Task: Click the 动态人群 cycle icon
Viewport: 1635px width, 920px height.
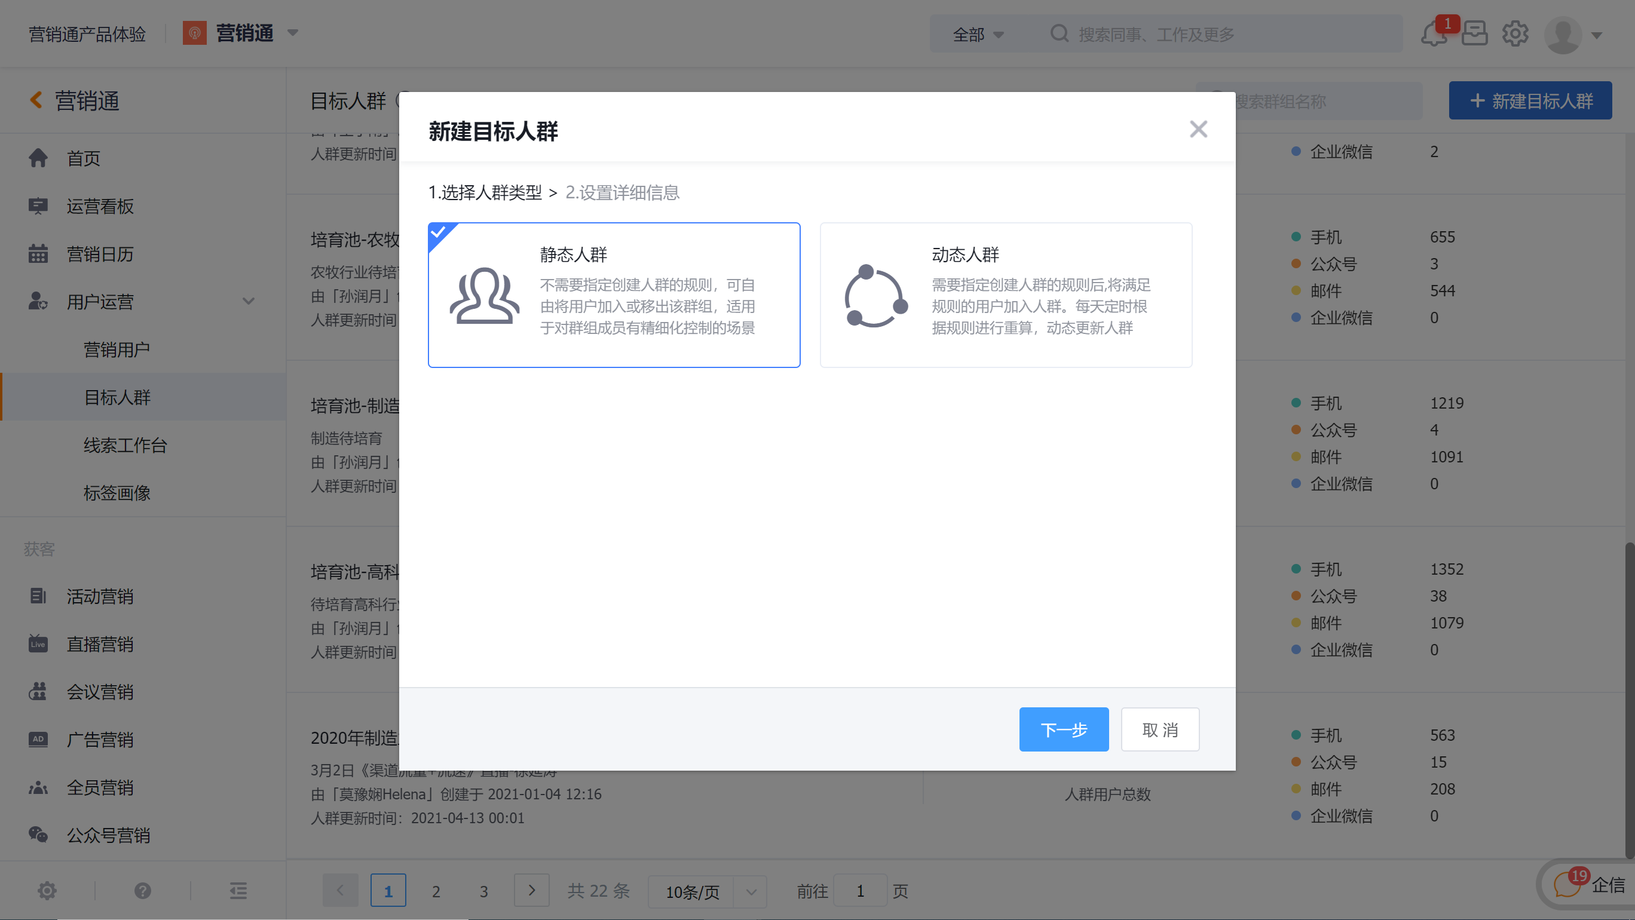Action: (x=876, y=296)
